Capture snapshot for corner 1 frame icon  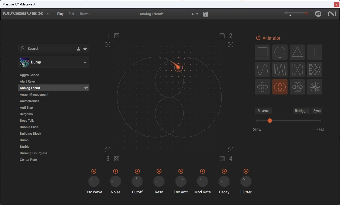point(108,45)
